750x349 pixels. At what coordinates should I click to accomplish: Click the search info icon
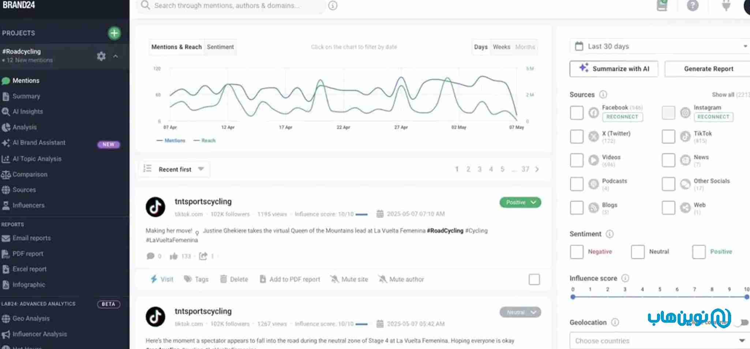click(333, 6)
